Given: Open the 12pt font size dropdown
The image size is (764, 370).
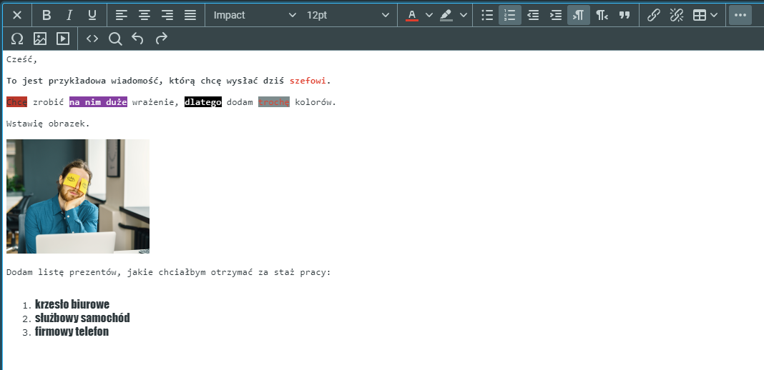Looking at the screenshot, I should tap(348, 15).
